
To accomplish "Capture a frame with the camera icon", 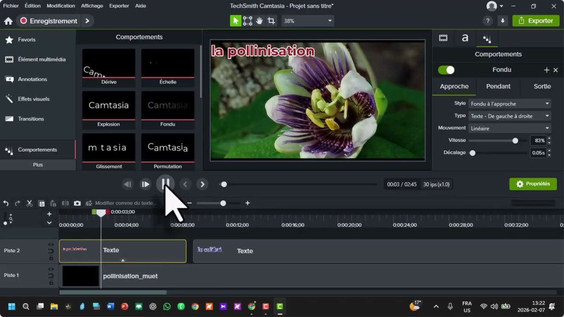I will point(77,203).
